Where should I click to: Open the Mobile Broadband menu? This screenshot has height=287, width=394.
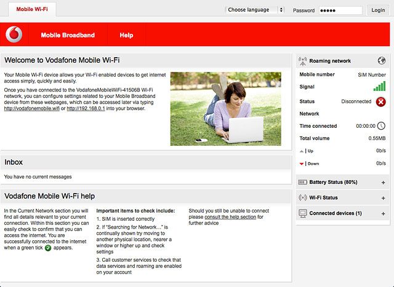click(x=68, y=35)
